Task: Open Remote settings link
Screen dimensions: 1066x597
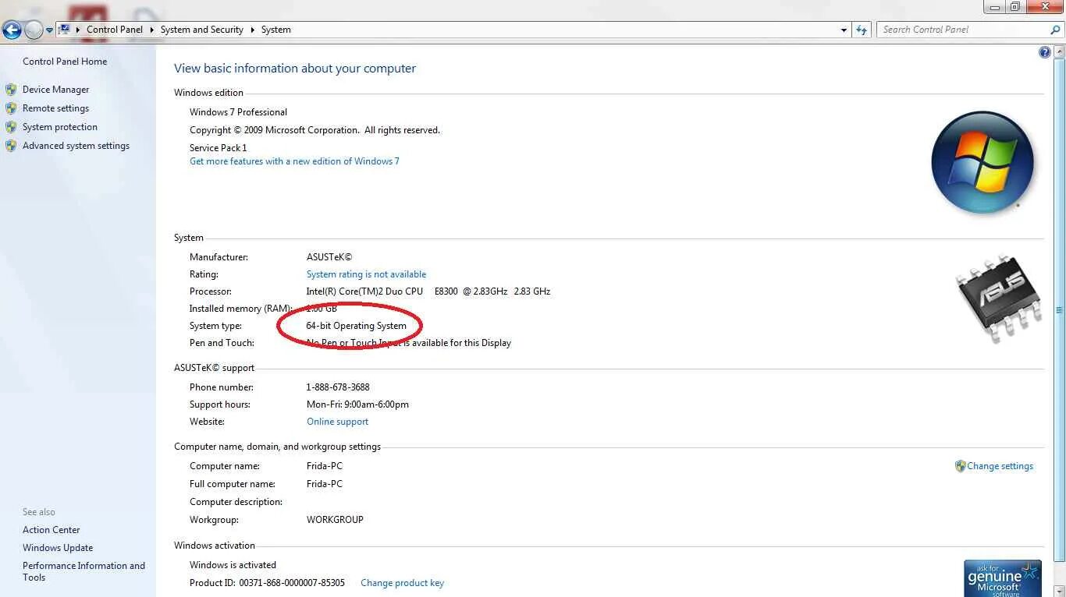Action: [55, 108]
